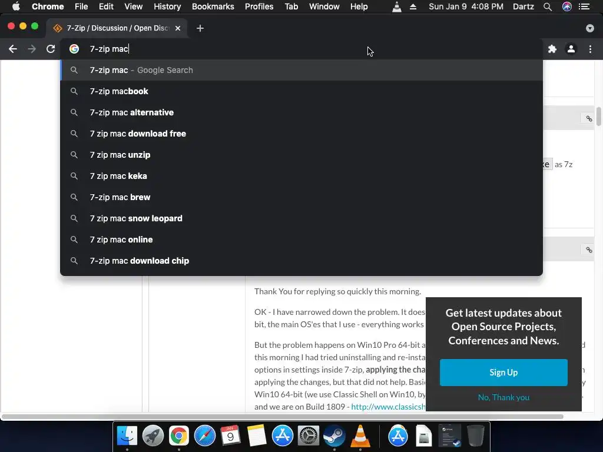The width and height of the screenshot is (603, 452).
Task: Open Calendar from the Dock
Action: click(x=230, y=436)
